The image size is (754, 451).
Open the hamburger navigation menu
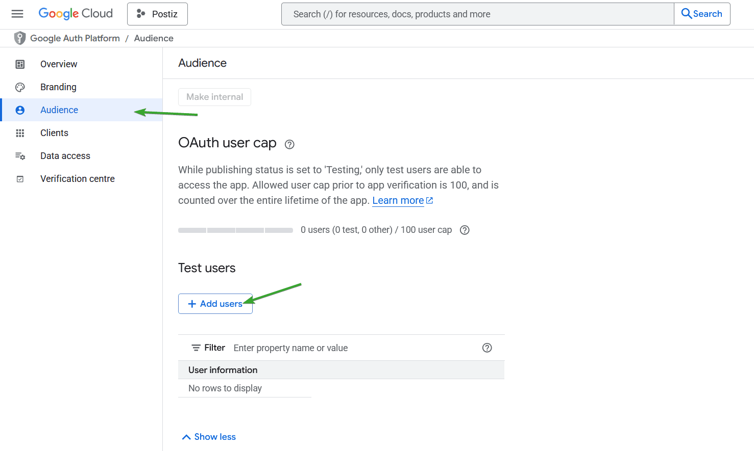17,14
